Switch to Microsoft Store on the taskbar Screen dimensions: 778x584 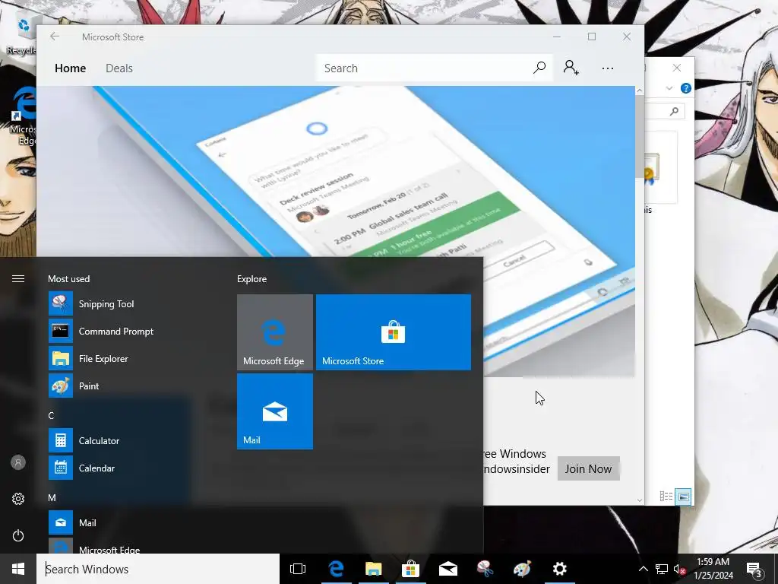click(x=410, y=569)
